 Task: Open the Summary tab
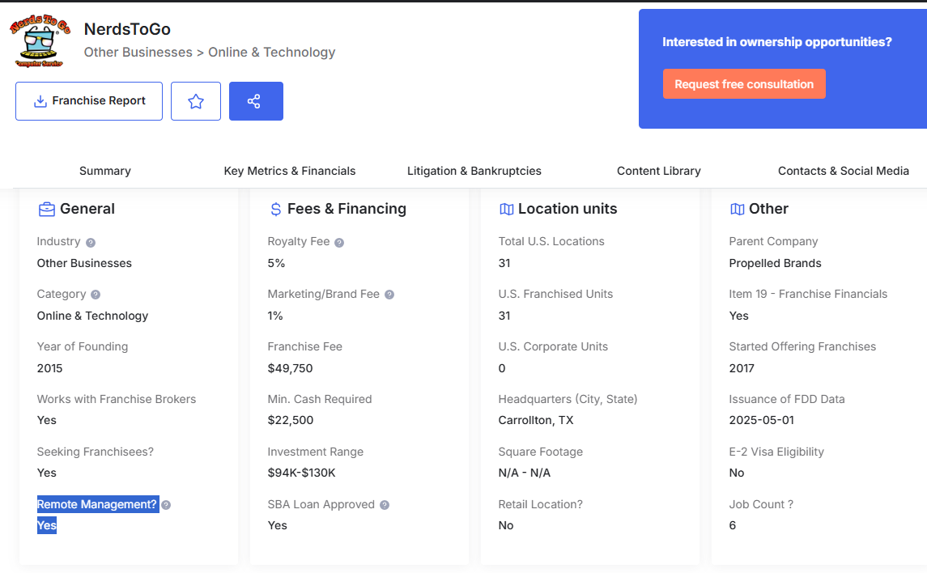pyautogui.click(x=105, y=171)
